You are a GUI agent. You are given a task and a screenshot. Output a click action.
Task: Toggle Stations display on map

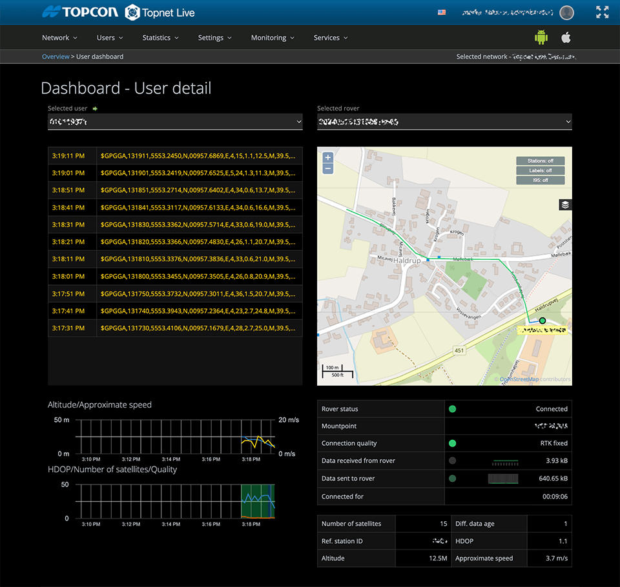(540, 161)
